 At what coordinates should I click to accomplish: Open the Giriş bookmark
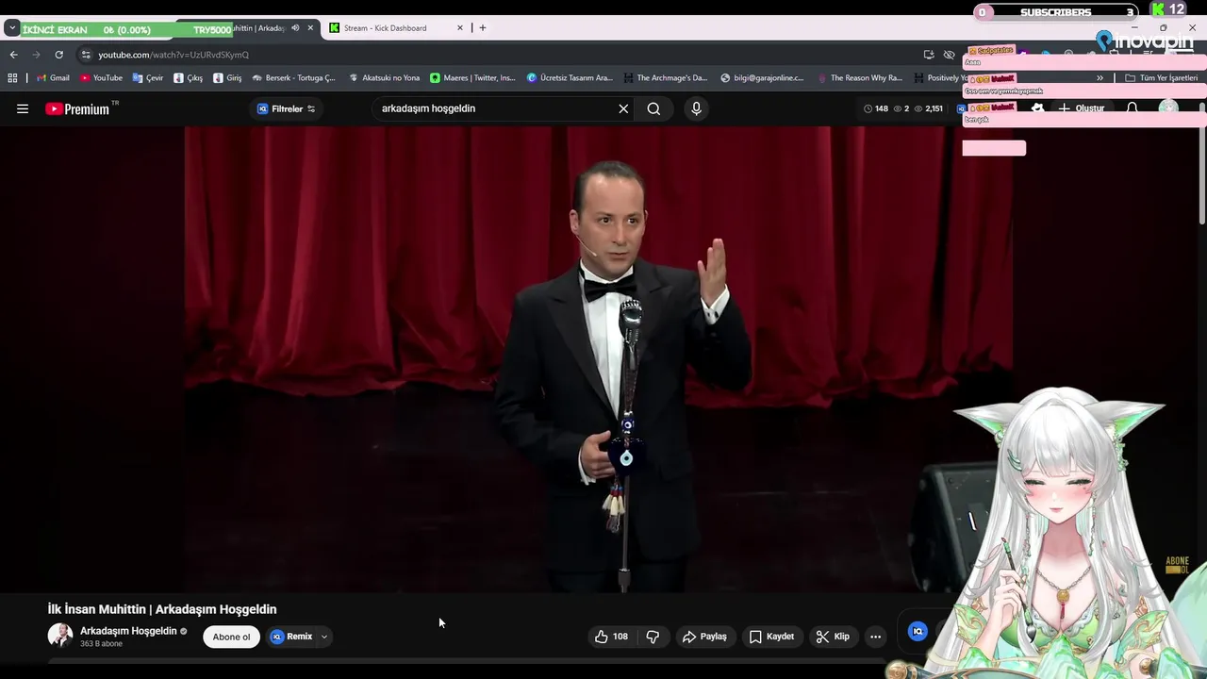[227, 78]
